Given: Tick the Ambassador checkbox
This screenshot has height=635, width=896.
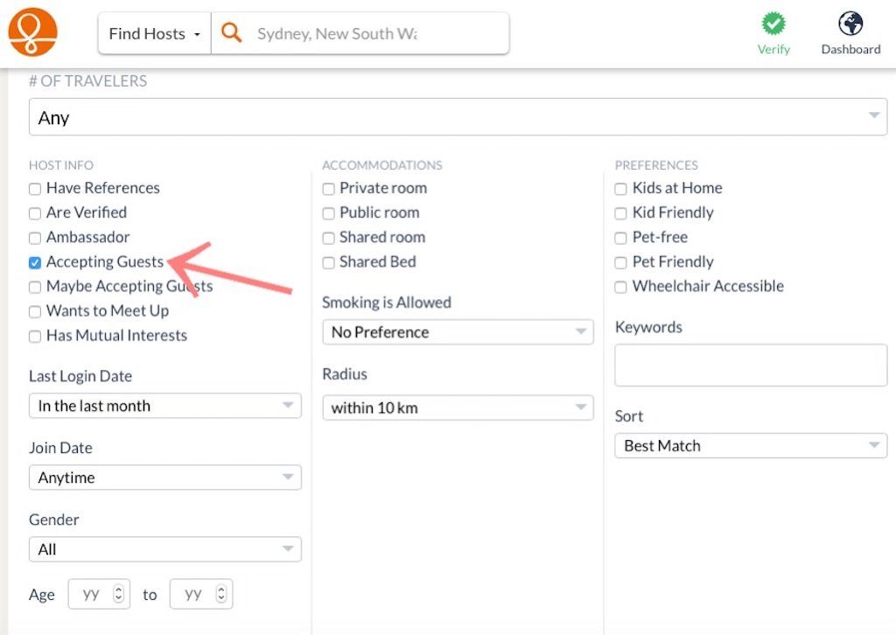Looking at the screenshot, I should pyautogui.click(x=35, y=238).
